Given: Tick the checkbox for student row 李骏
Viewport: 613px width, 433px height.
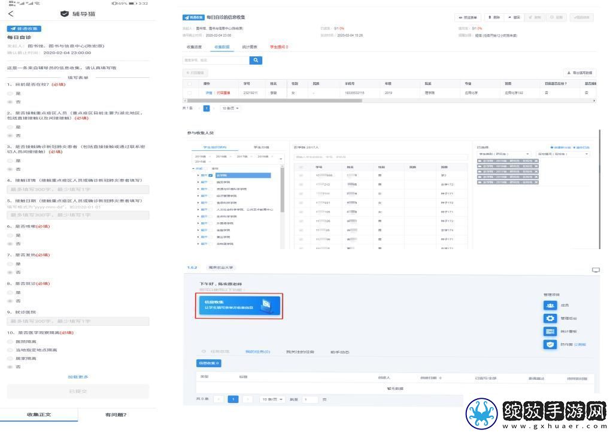Looking at the screenshot, I should tap(190, 93).
